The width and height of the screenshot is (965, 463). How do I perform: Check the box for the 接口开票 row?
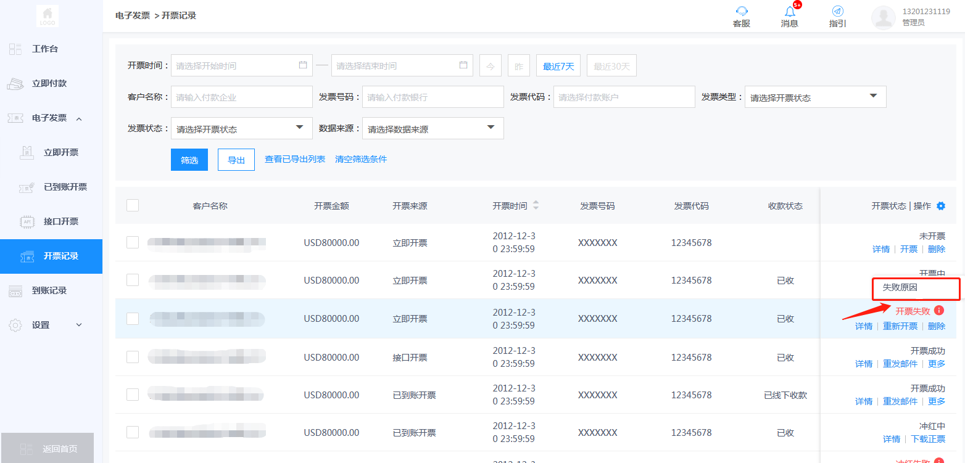(133, 357)
